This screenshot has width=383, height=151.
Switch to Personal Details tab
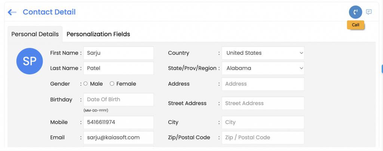point(35,34)
